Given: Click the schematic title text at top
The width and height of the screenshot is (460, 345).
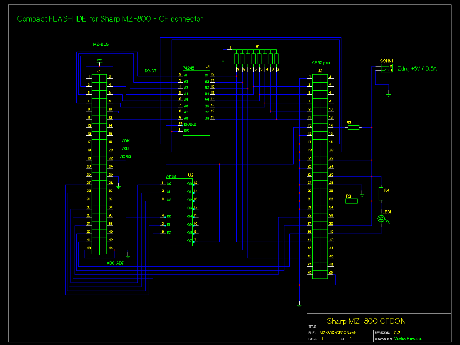Looking at the screenshot, I should pyautogui.click(x=110, y=19).
